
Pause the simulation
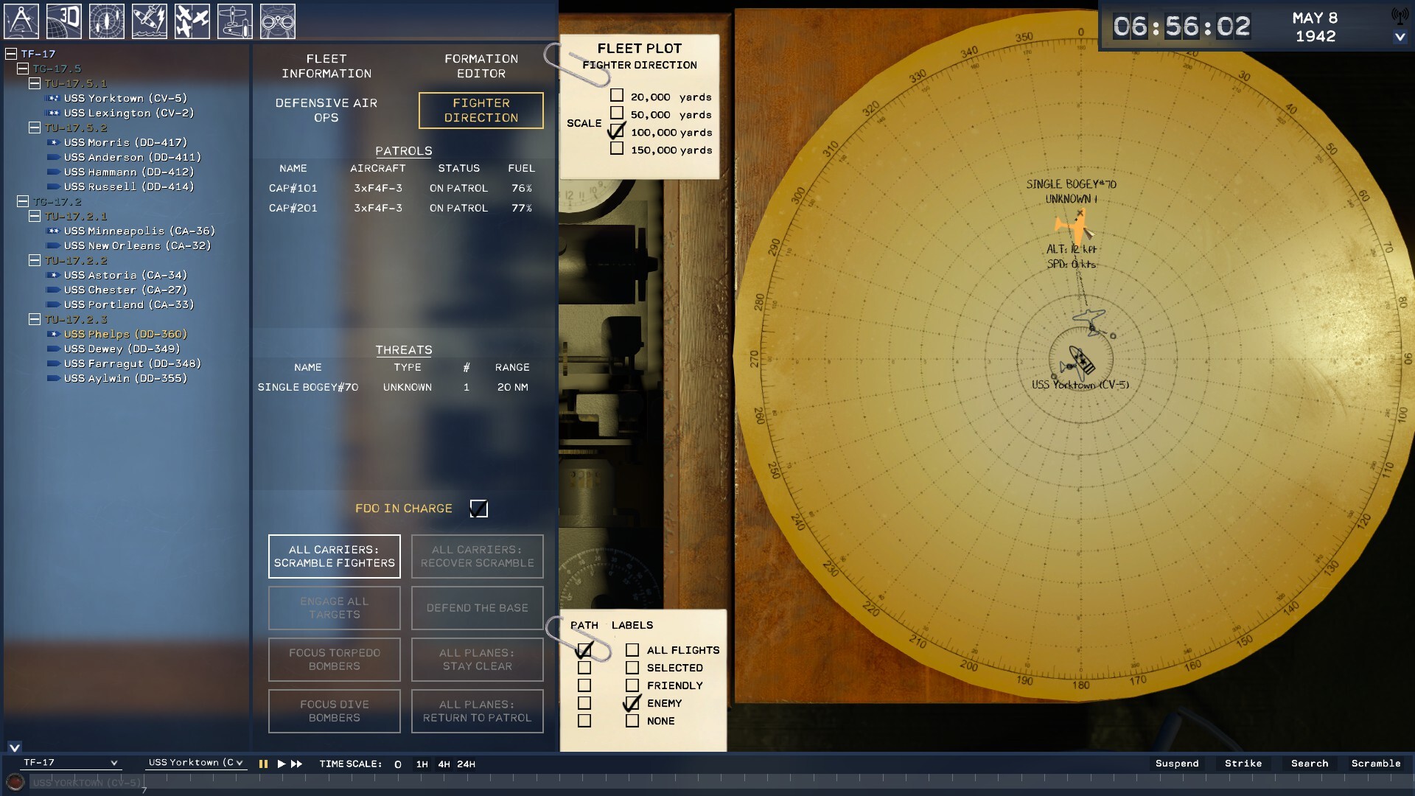[263, 764]
